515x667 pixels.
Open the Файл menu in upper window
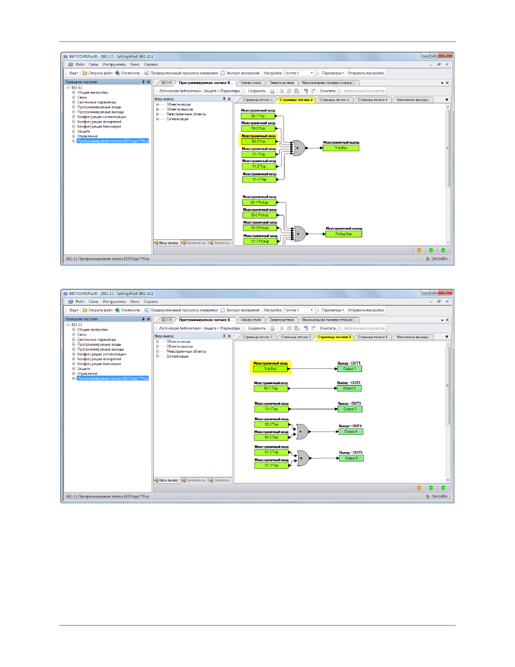coord(80,64)
